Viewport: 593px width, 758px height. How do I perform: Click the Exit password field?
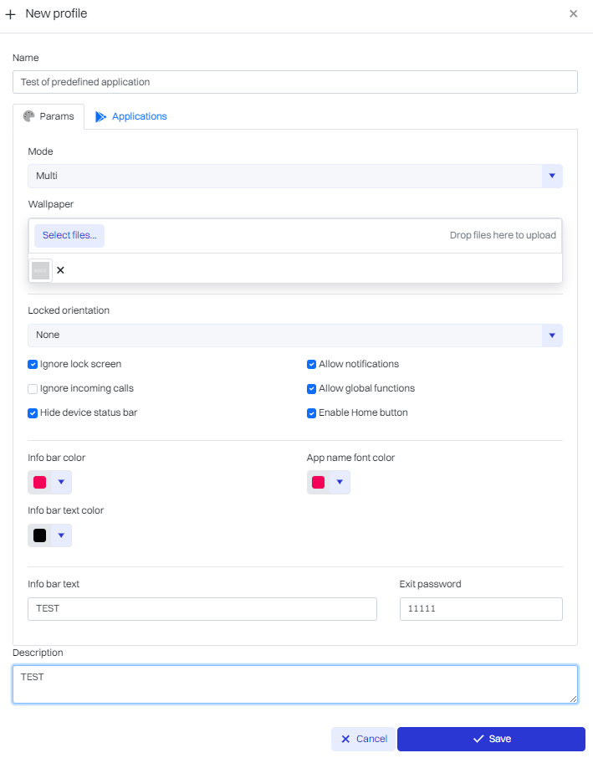[x=480, y=609]
